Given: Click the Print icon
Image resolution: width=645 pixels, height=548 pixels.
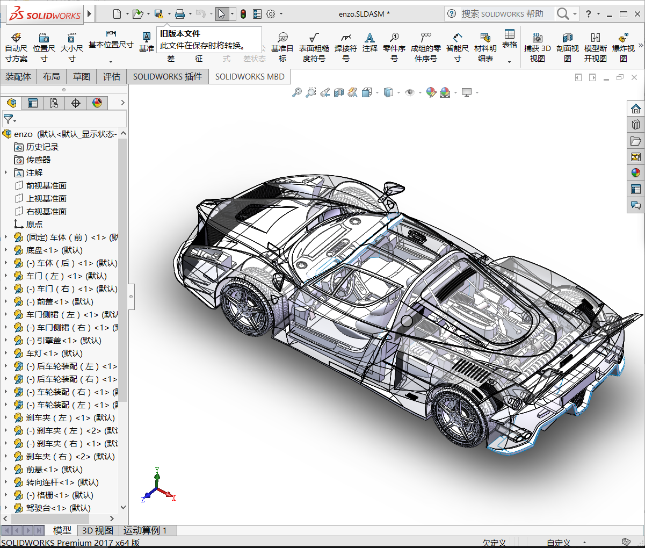Looking at the screenshot, I should 180,13.
